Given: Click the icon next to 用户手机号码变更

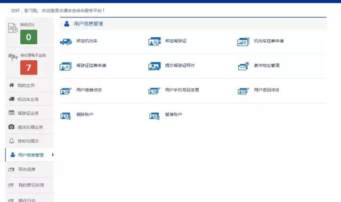Looking at the screenshot, I should coord(155,91).
